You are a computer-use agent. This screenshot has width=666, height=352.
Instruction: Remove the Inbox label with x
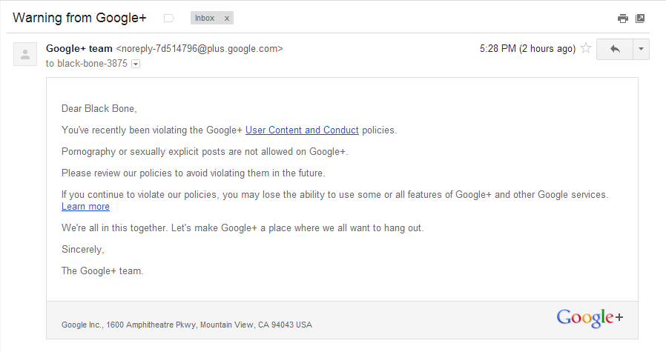(227, 19)
